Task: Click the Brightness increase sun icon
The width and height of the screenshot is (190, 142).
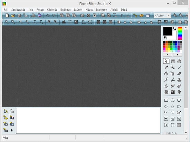Action: coord(13,22)
